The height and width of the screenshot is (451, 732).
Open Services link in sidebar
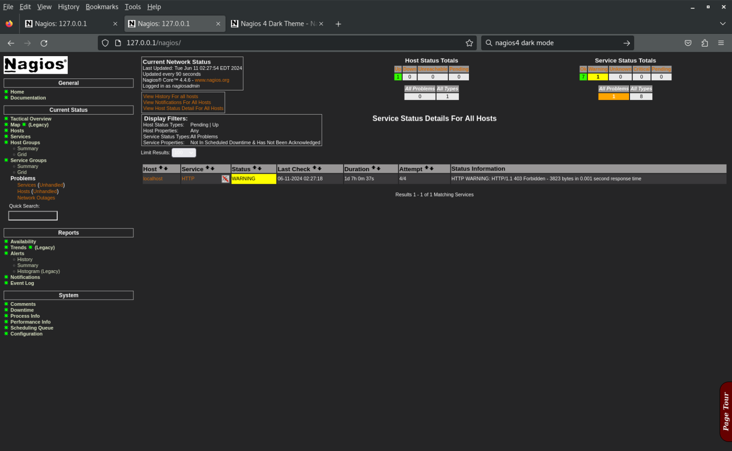click(x=20, y=137)
